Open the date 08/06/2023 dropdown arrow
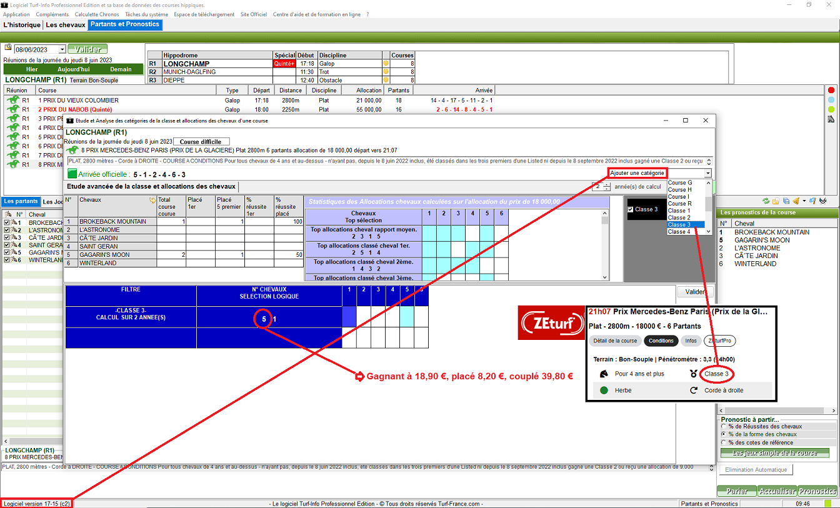Image resolution: width=840 pixels, height=508 pixels. point(62,49)
